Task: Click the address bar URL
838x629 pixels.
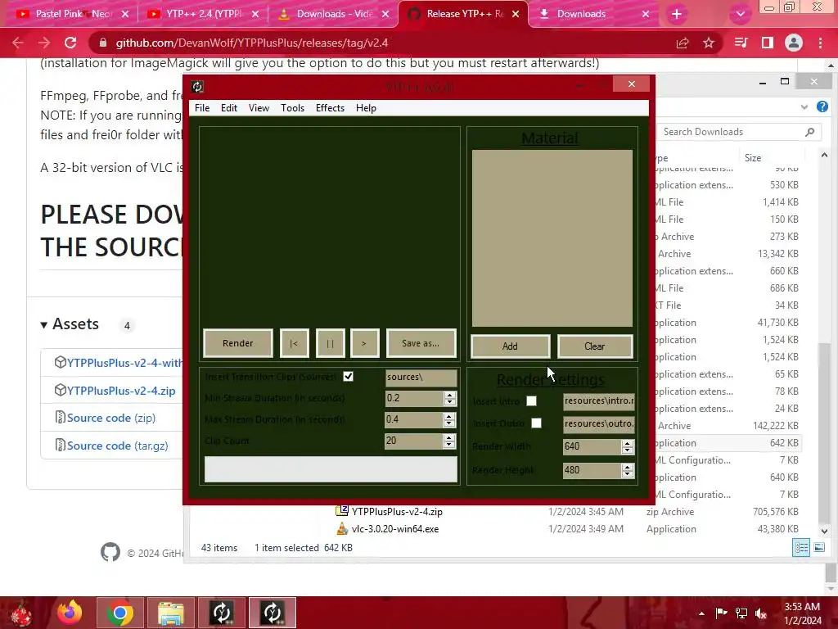Action: coord(252,43)
